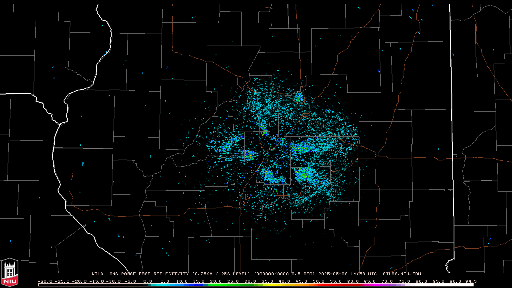
Task: Click the 65.0 scale label
Action: 370,281
